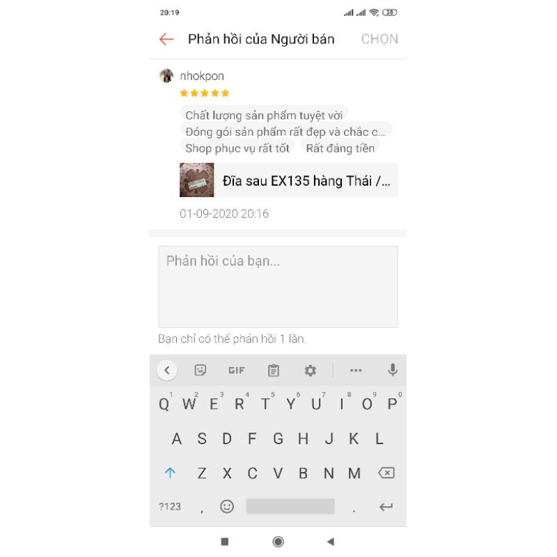Screen dimensions: 557x557
Task: Open the Đĩa sau EX135 product thumbnail
Action: click(197, 180)
